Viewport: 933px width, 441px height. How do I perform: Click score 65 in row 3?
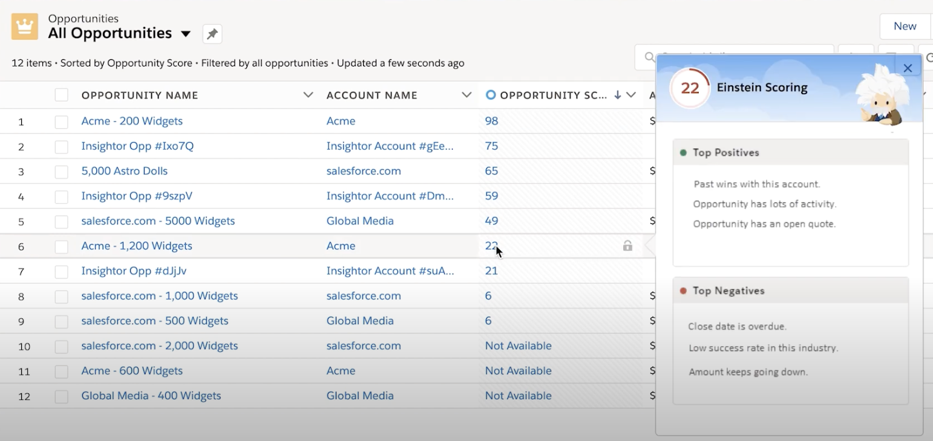[x=491, y=171]
